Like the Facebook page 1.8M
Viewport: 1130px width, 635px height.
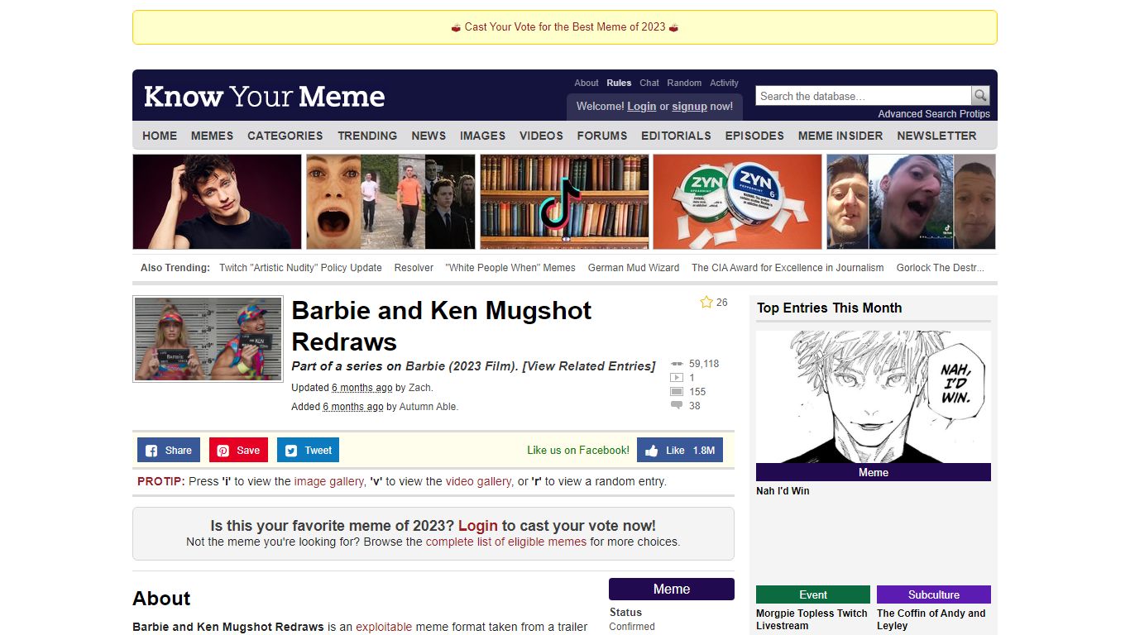pos(680,451)
